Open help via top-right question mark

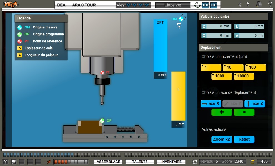270,4
